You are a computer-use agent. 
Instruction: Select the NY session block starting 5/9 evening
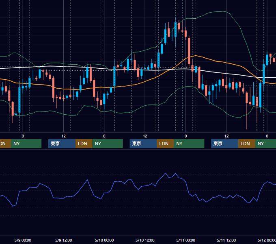[x=108, y=144]
